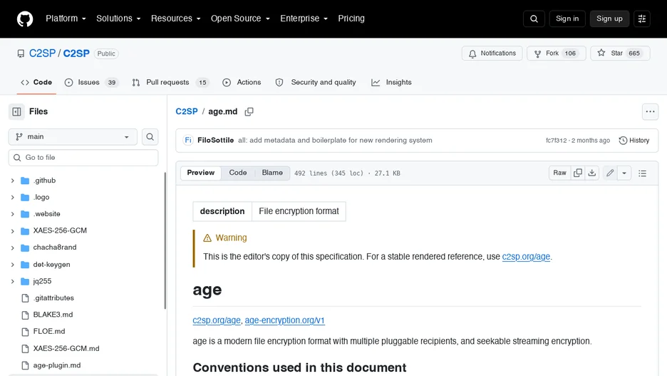The image size is (667, 376).
Task: Expand the XAES-256-GCM folder chevron
Action: tap(12, 230)
